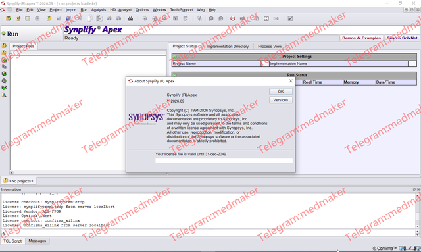
Task: Click the Open Project icon in left sidebar
Action: coord(4,45)
